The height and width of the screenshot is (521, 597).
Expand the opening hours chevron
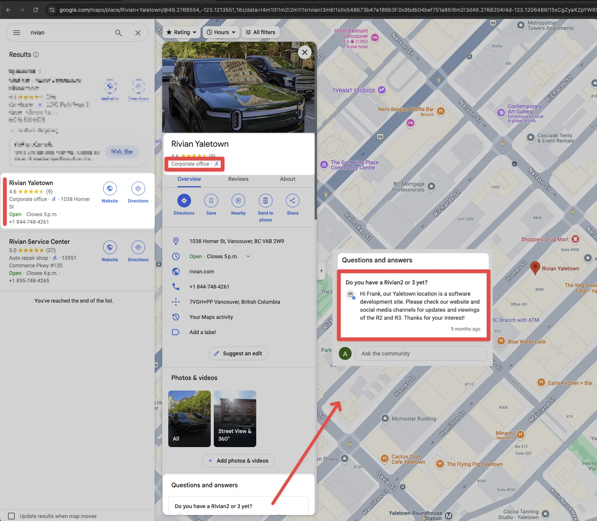[x=248, y=256]
